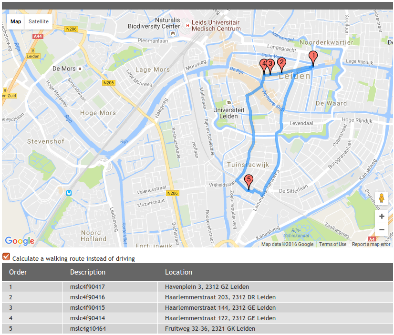Click Report a map error link
This screenshot has width=394, height=335.
pos(371,244)
